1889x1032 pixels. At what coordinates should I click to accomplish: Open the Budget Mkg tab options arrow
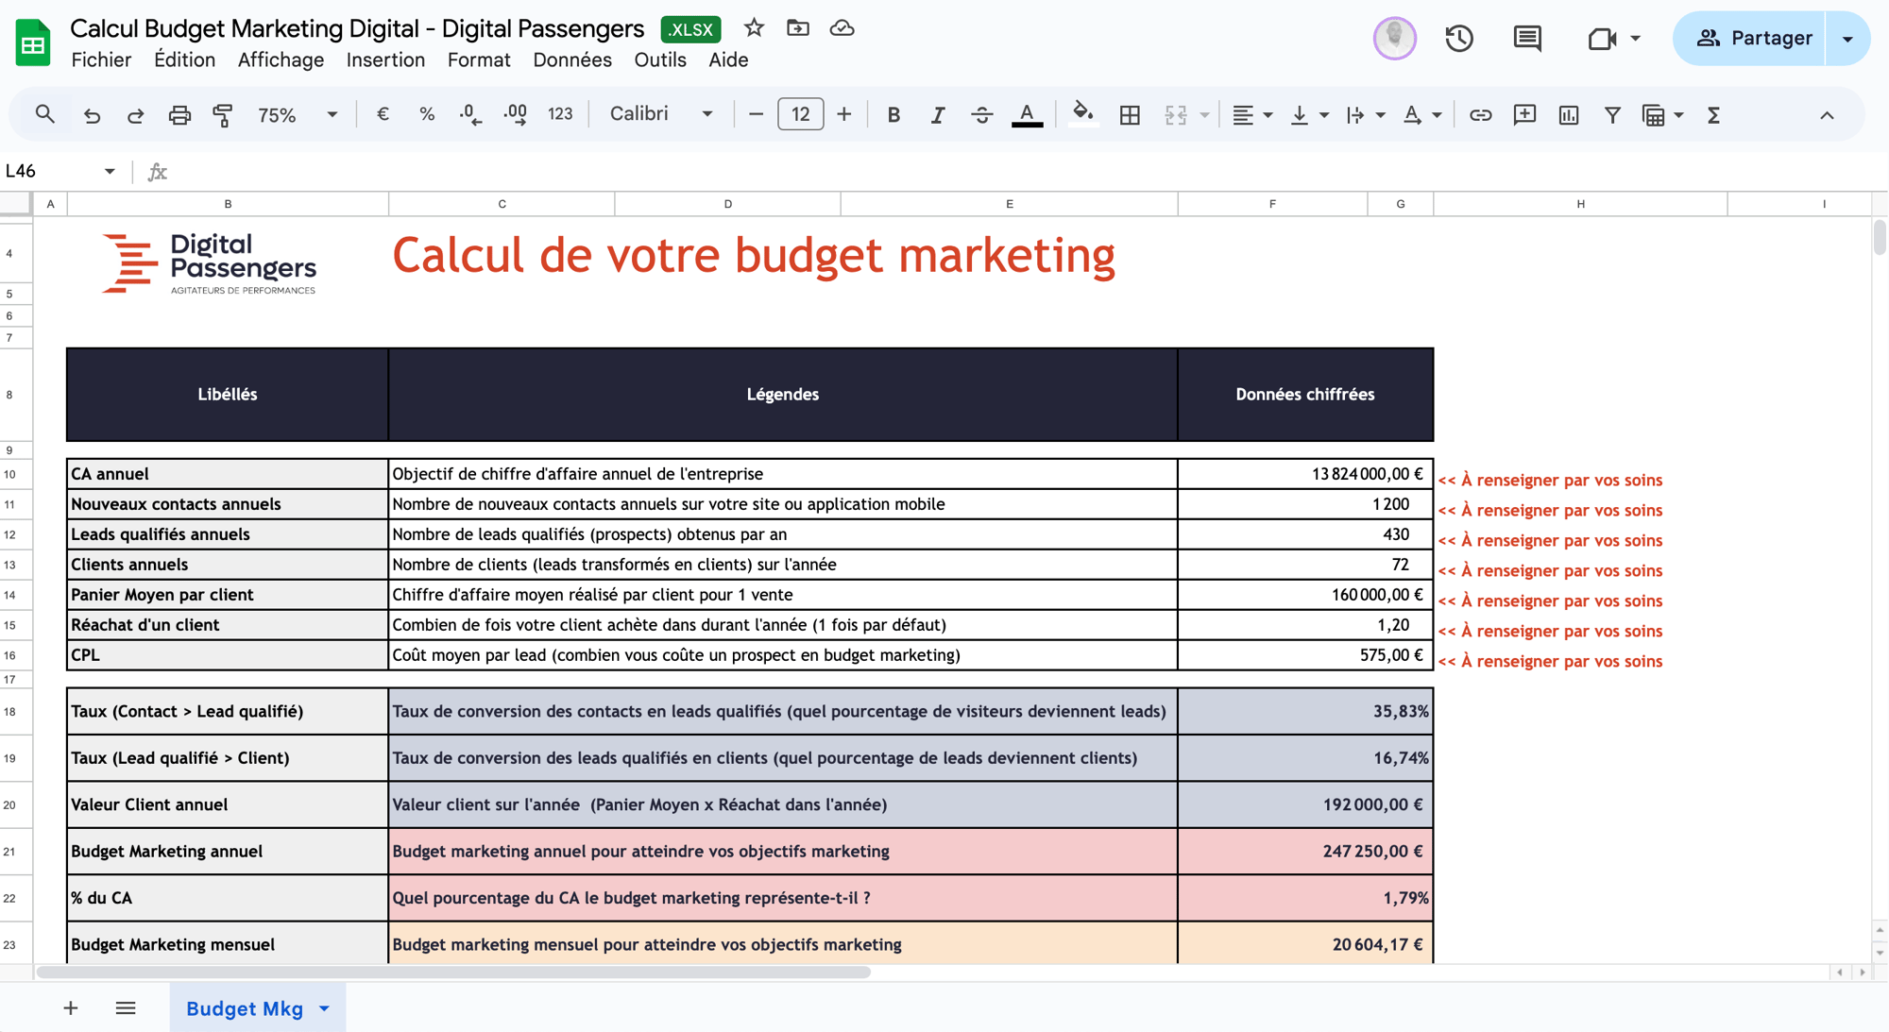[x=324, y=1008]
